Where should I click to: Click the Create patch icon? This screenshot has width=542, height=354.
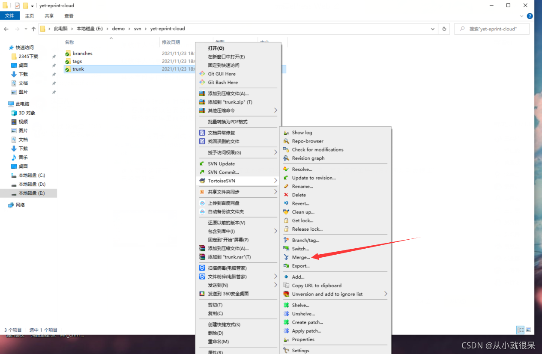[286, 322]
